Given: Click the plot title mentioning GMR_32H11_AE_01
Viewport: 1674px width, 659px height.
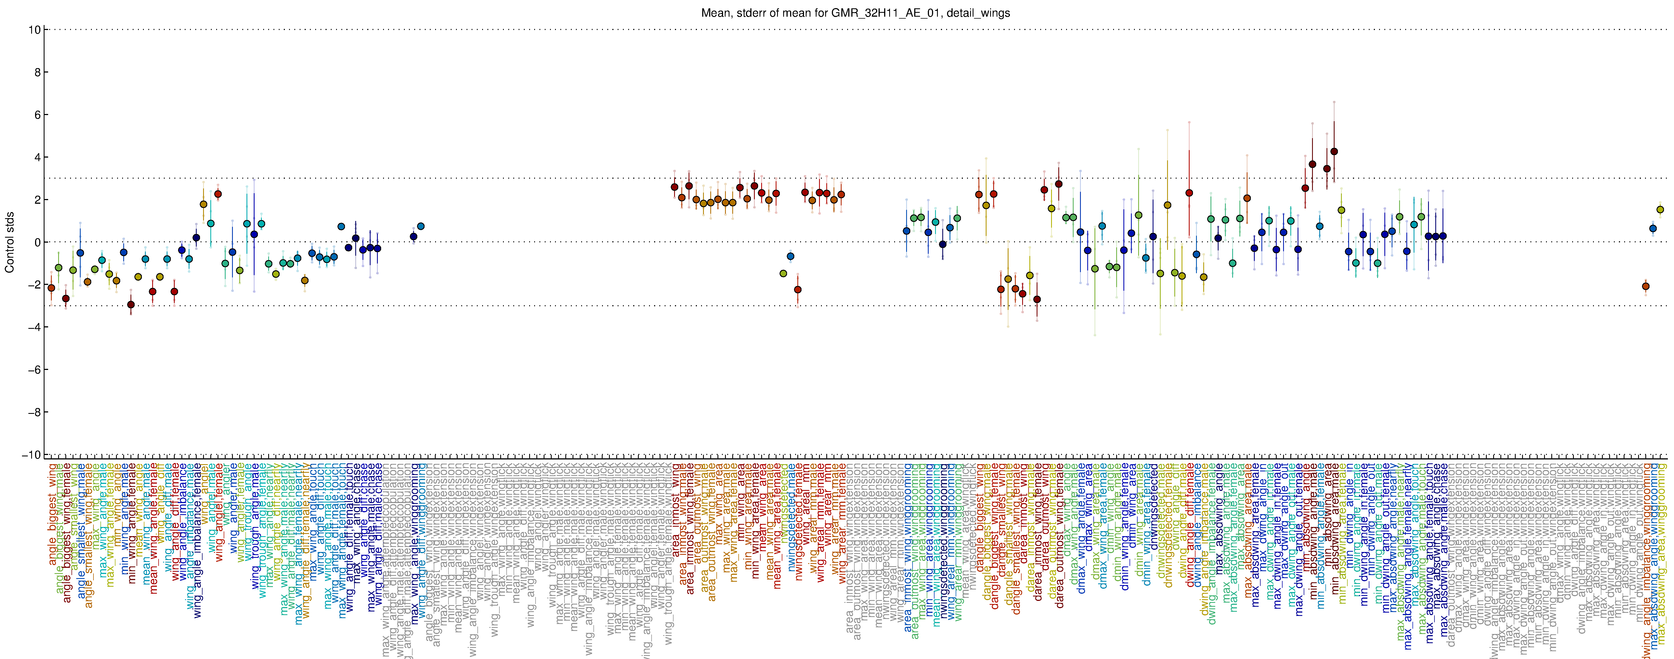Looking at the screenshot, I should click(855, 13).
